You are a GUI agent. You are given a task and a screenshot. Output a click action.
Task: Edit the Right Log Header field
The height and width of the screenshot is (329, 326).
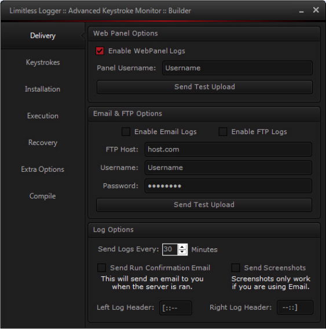point(295,308)
